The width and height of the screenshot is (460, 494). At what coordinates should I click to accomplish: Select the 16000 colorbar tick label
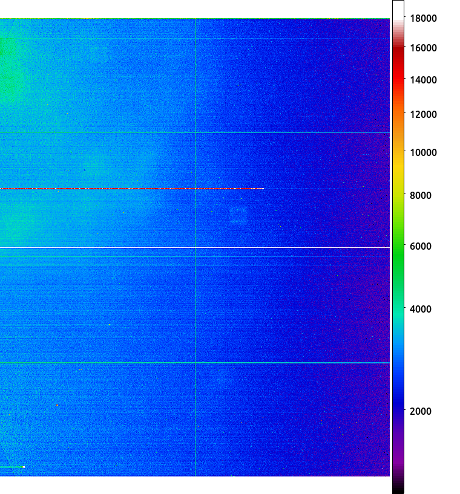(x=423, y=48)
